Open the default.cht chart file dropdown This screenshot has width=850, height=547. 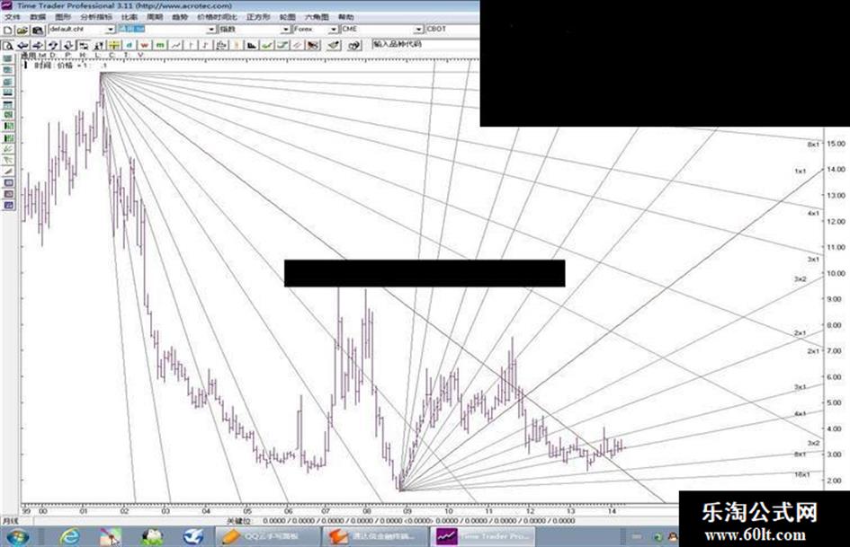click(x=111, y=30)
